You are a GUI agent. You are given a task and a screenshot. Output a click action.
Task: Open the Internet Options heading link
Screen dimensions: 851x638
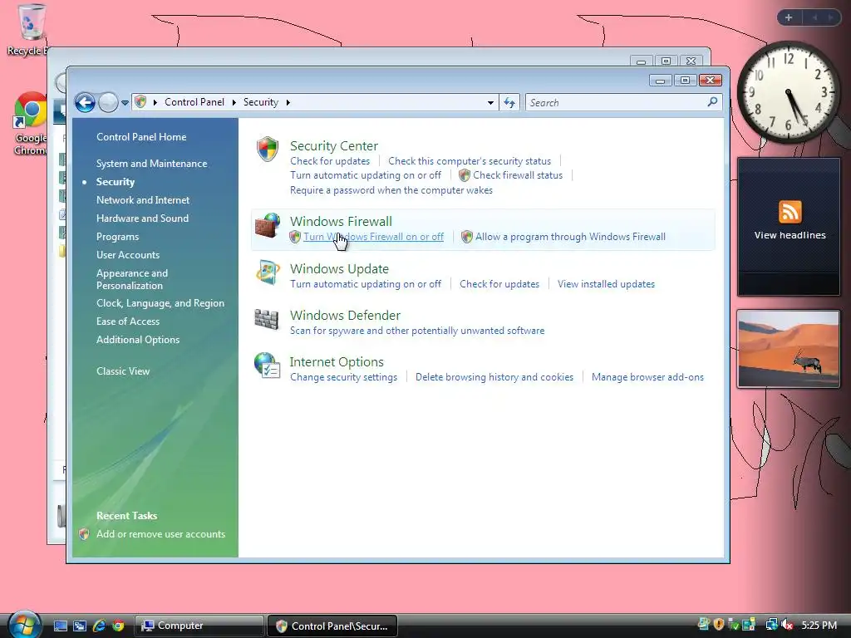click(x=337, y=362)
